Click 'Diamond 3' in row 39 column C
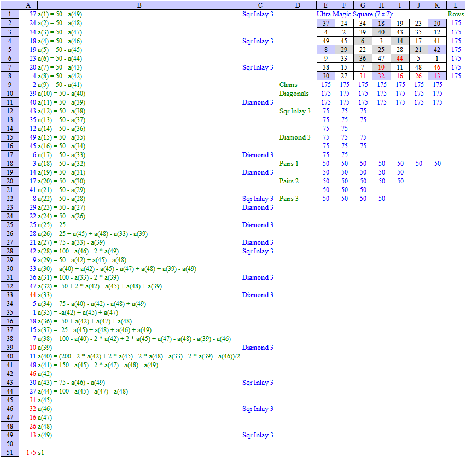 pos(258,348)
